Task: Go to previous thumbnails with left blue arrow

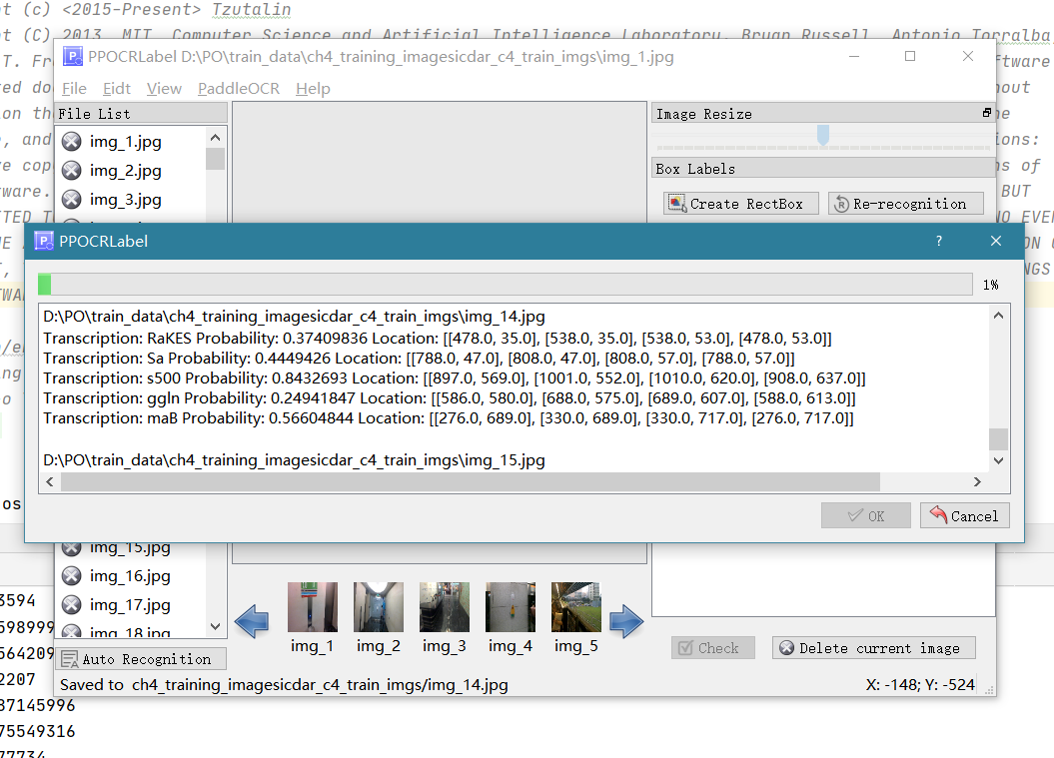Action: 252,621
